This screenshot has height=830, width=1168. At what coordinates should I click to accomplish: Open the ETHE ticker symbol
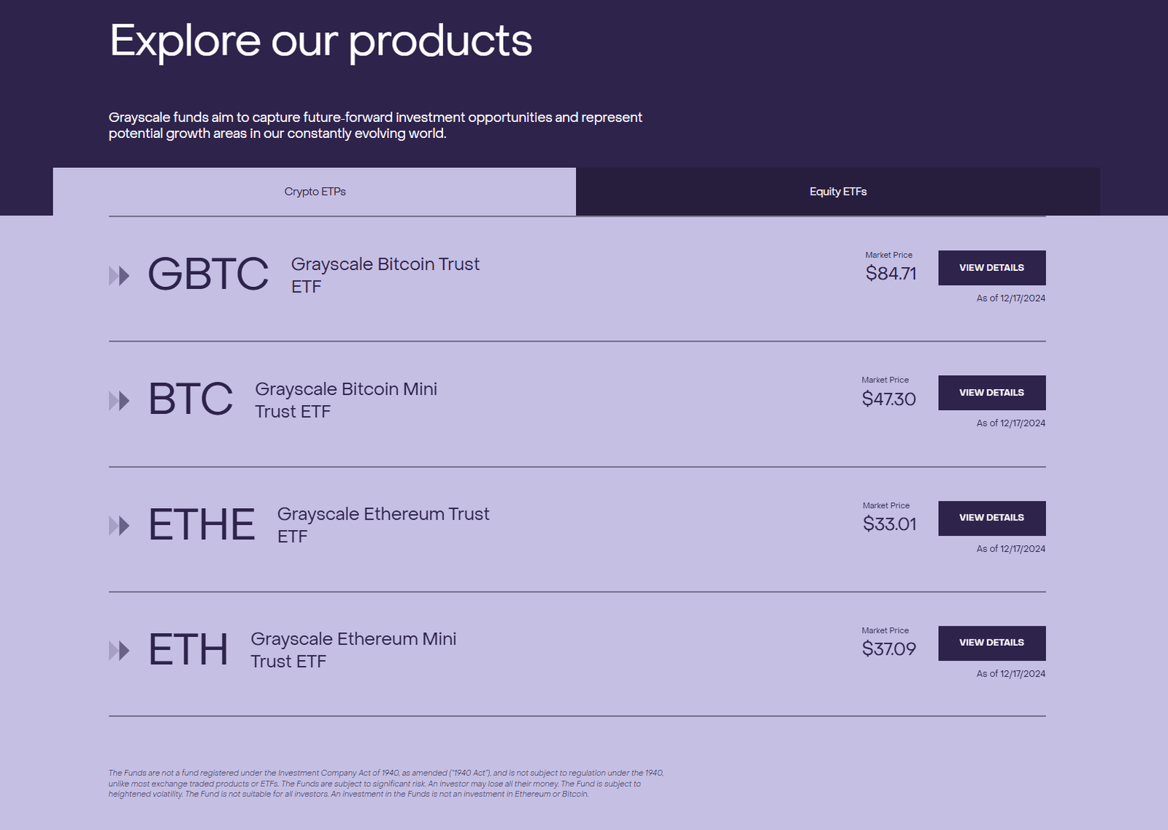[201, 525]
